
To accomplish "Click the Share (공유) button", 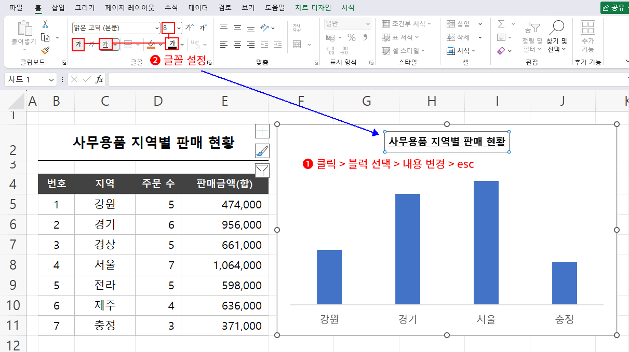I will point(614,8).
